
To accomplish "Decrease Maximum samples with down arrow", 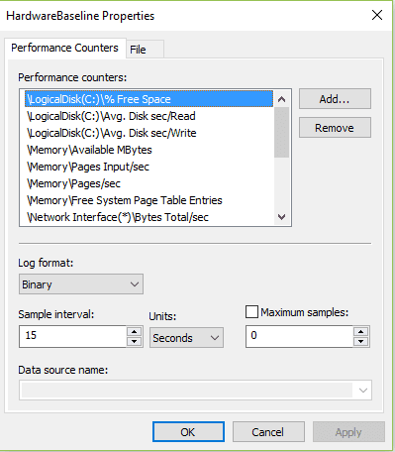I will 360,341.
